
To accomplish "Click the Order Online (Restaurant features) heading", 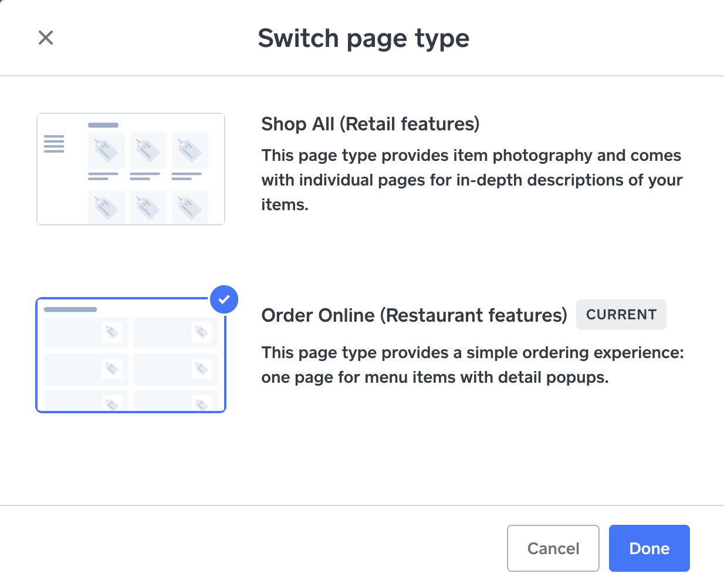I will pos(414,315).
